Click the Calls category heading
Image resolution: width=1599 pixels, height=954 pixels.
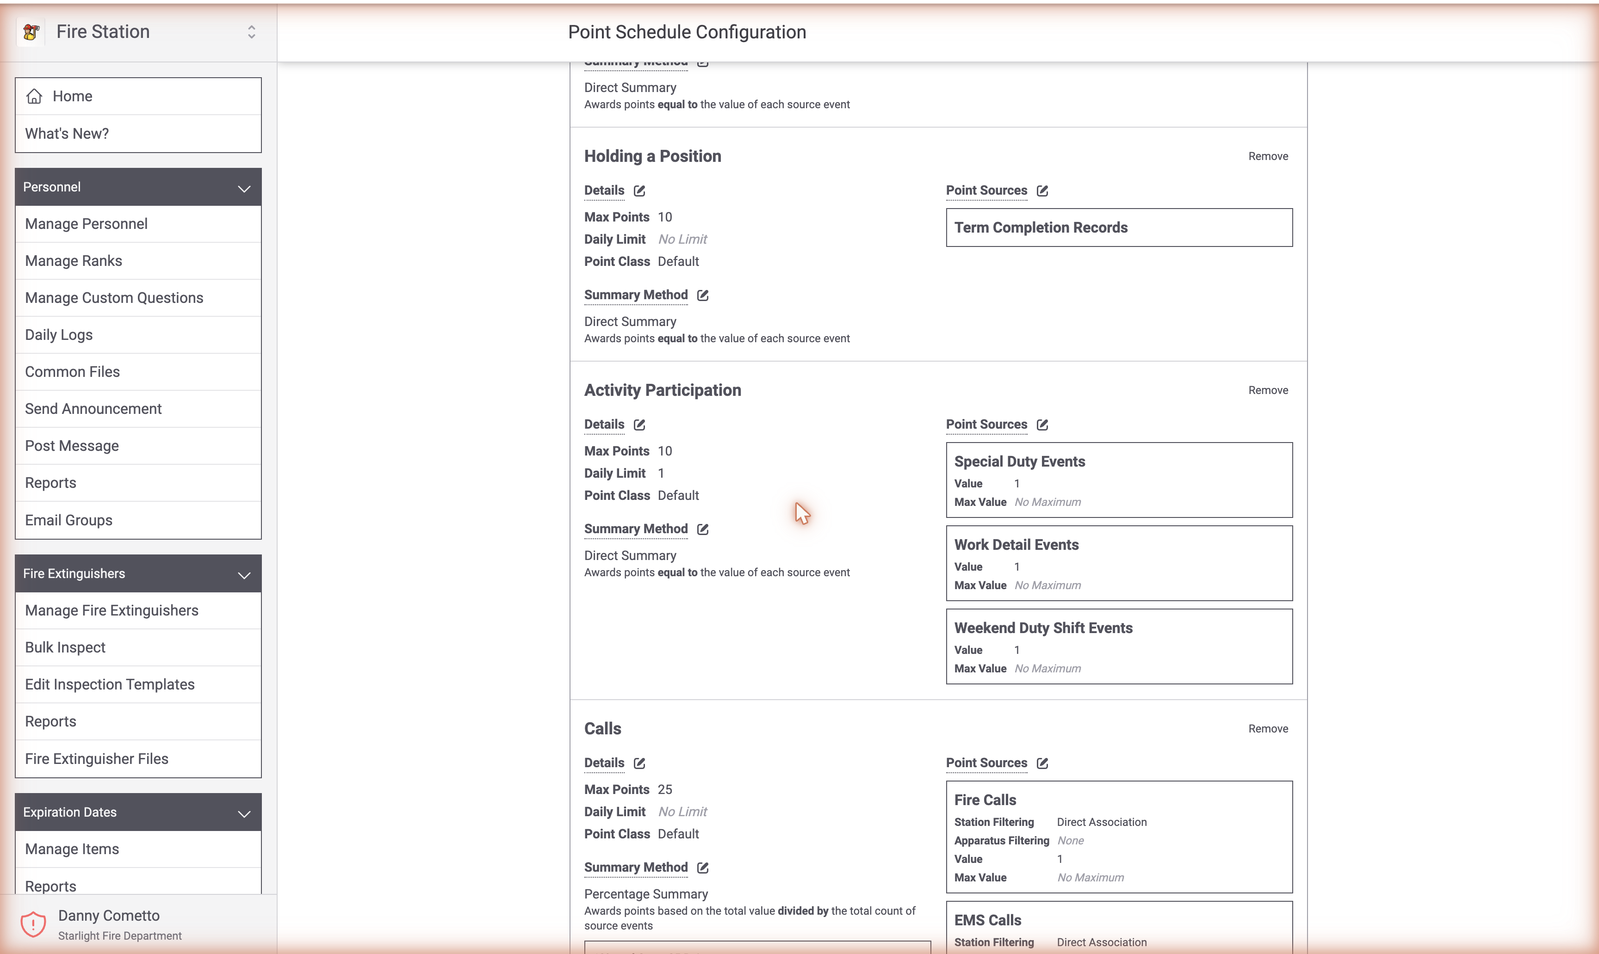coord(603,729)
